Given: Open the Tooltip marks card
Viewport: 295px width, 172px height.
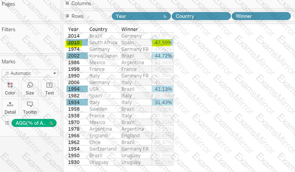Looking at the screenshot, I should pos(30,107).
